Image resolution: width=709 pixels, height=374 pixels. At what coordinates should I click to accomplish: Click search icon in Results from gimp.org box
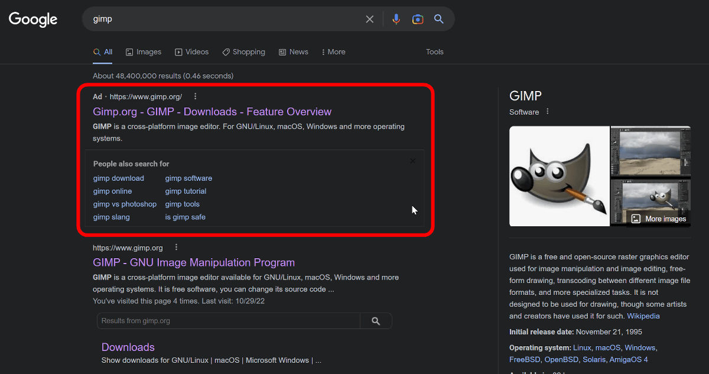pyautogui.click(x=376, y=321)
